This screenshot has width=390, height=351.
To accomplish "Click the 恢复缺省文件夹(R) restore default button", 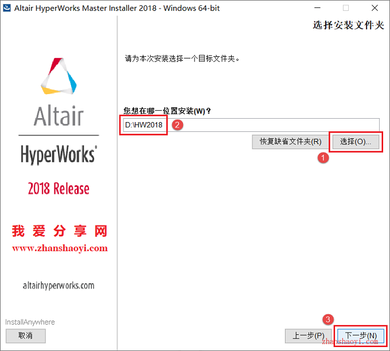I will click(291, 142).
